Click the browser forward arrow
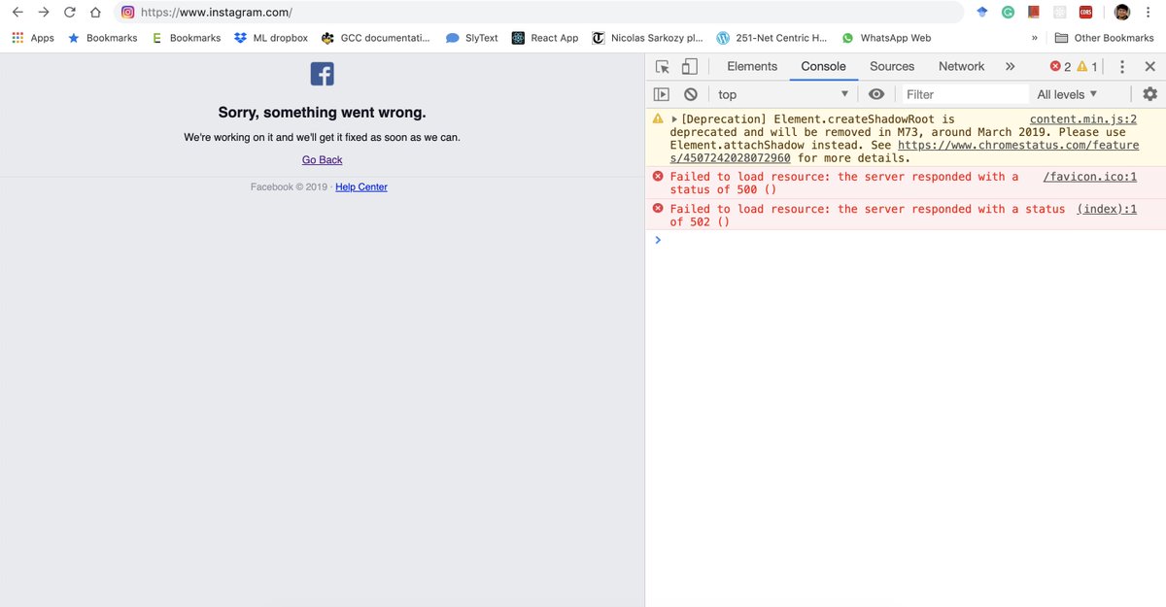 pos(44,13)
